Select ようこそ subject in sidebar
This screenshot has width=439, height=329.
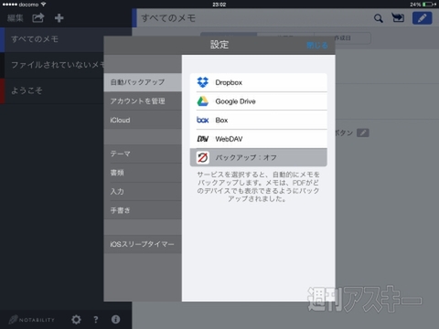coord(53,90)
